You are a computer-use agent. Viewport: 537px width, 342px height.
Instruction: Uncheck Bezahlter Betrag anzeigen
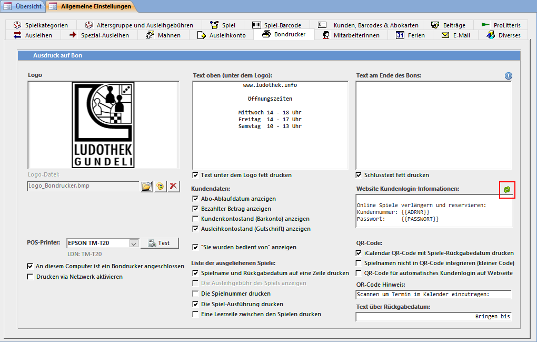click(x=195, y=209)
